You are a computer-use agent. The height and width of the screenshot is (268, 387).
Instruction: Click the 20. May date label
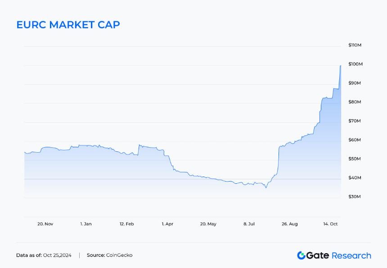tap(208, 224)
